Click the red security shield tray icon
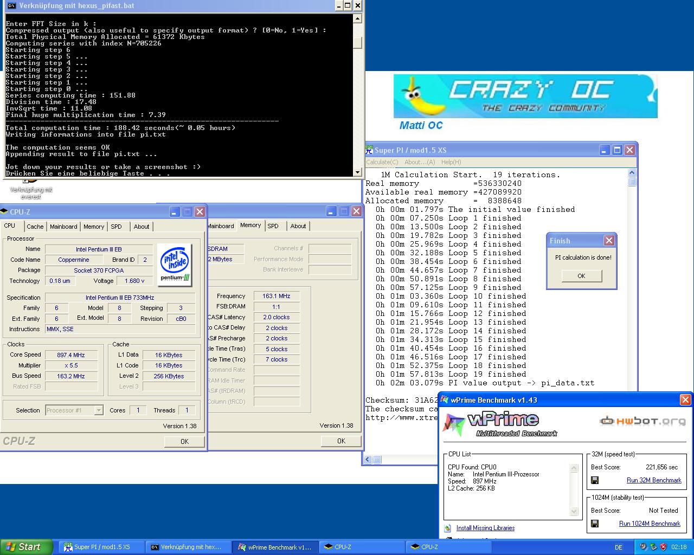The height and width of the screenshot is (555, 694). 663,547
